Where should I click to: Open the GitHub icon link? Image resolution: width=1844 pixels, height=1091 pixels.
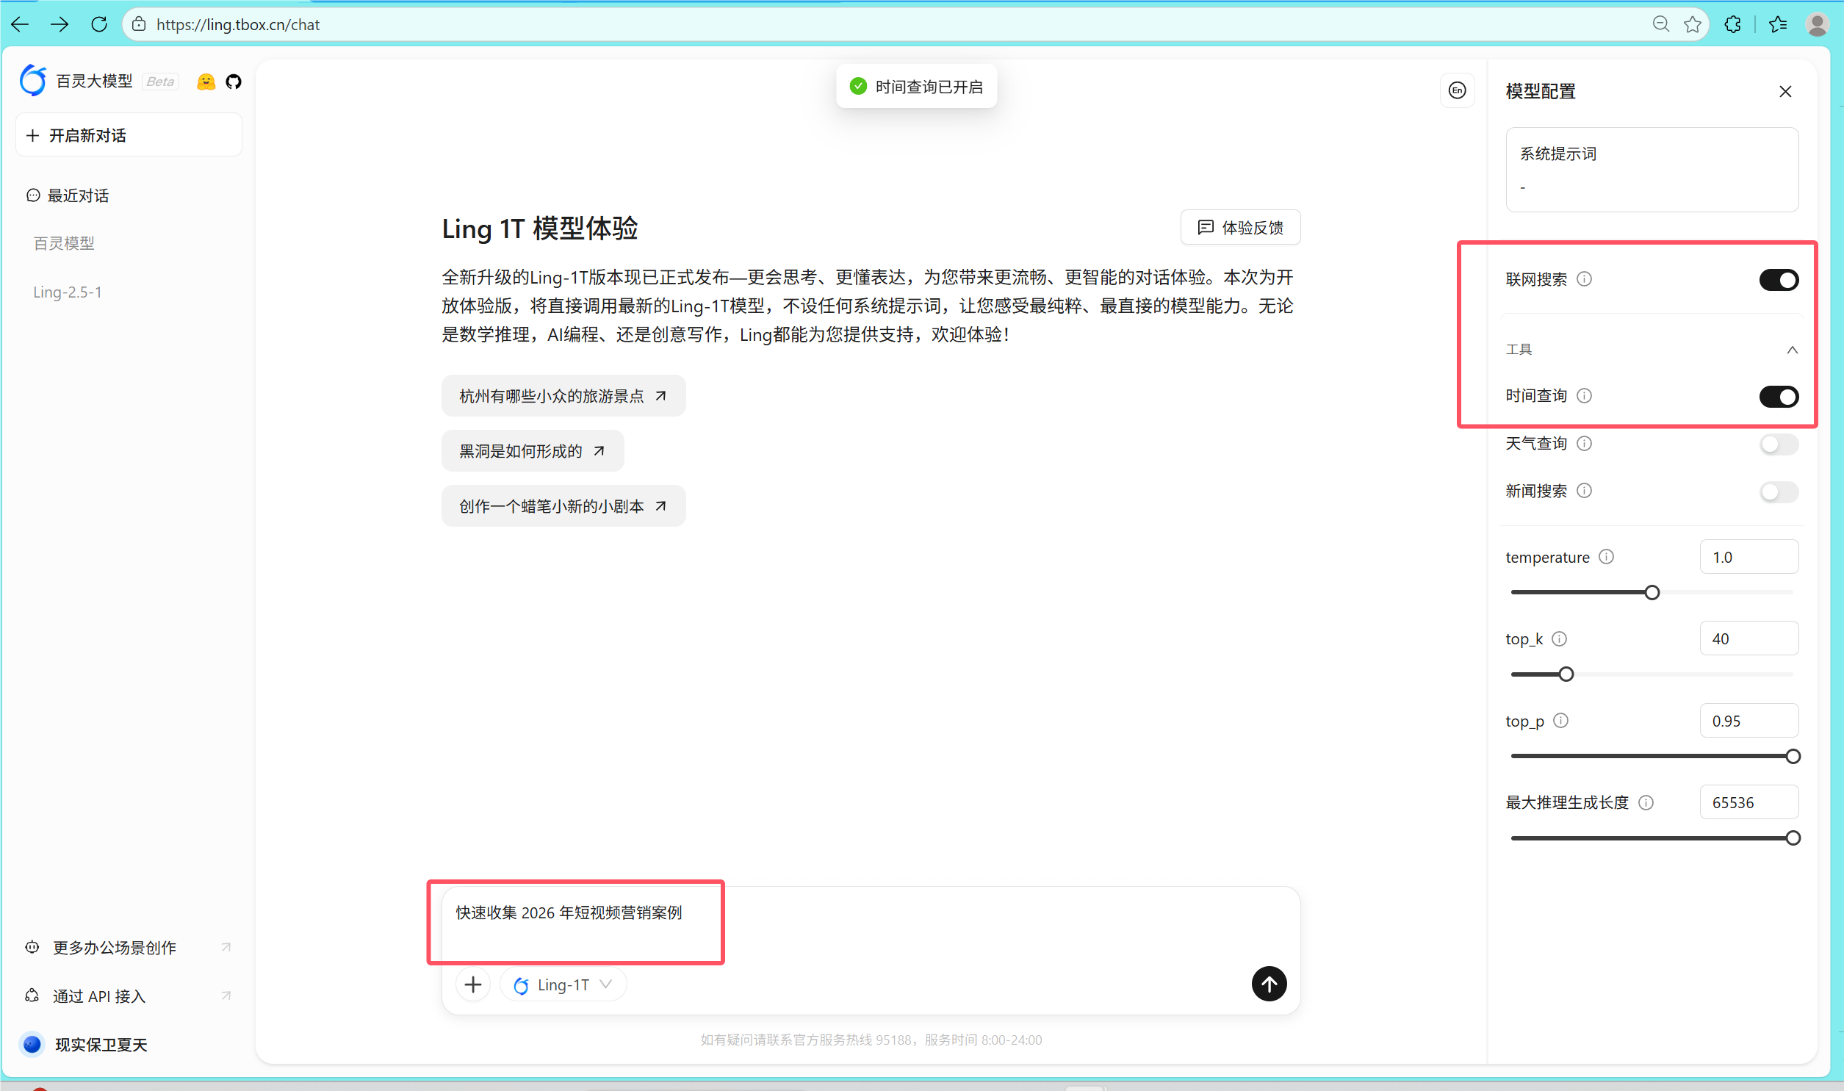[x=234, y=82]
